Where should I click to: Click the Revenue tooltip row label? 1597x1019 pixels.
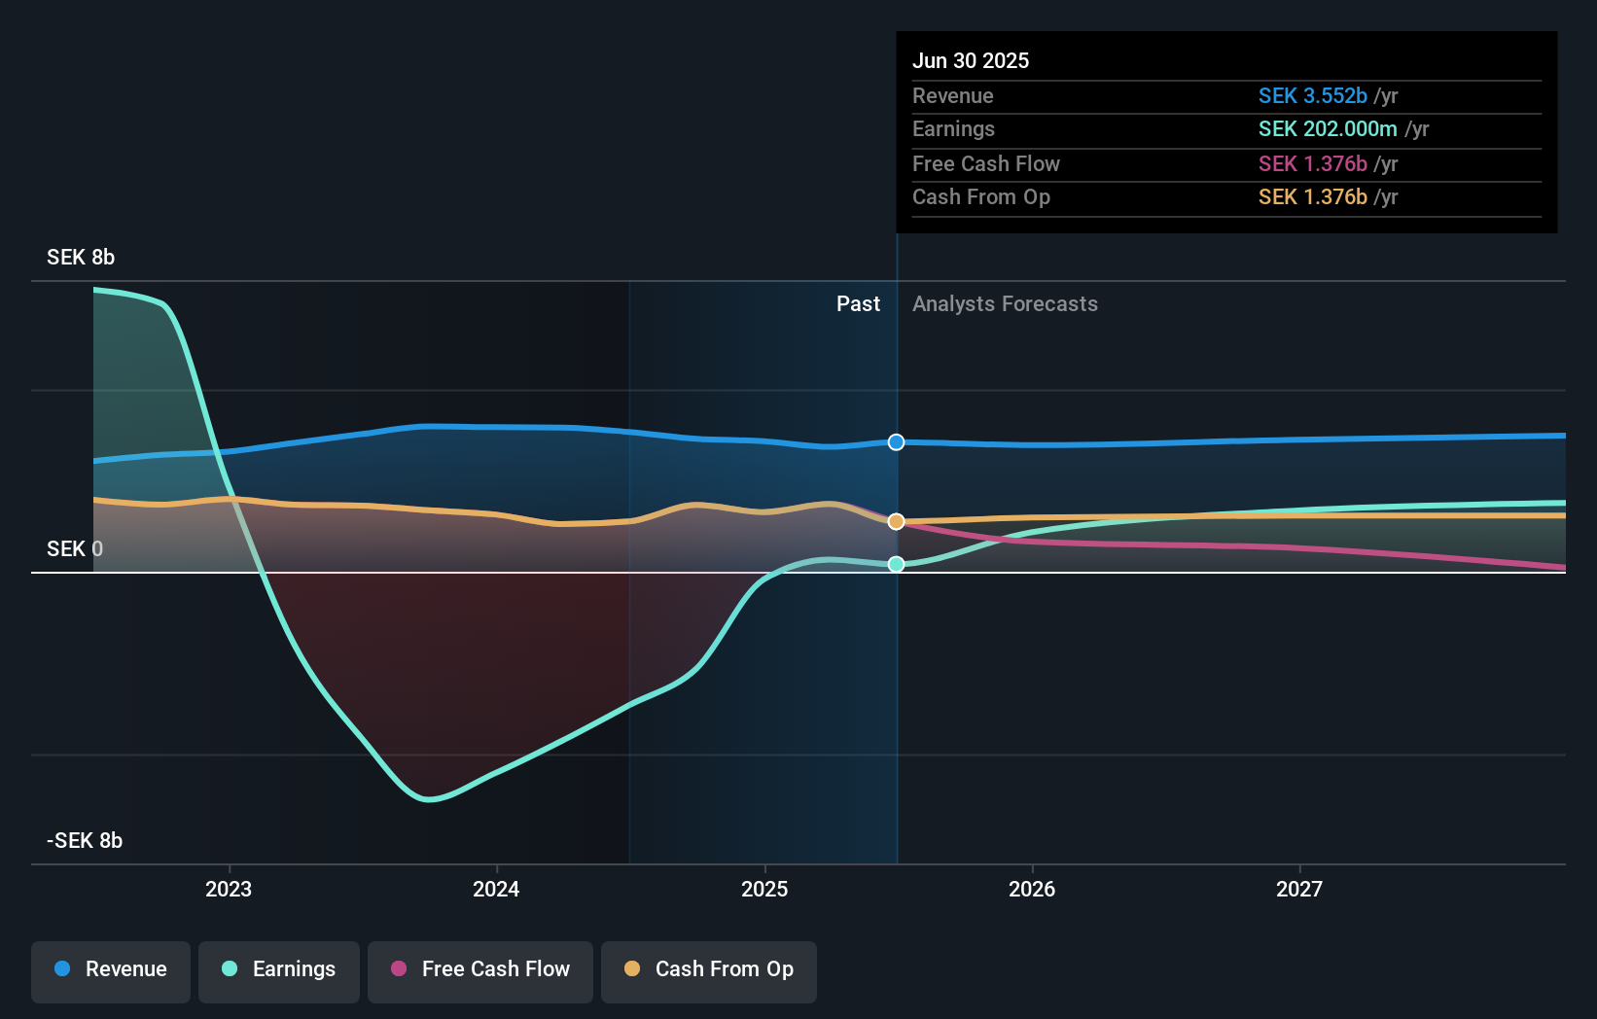(953, 96)
